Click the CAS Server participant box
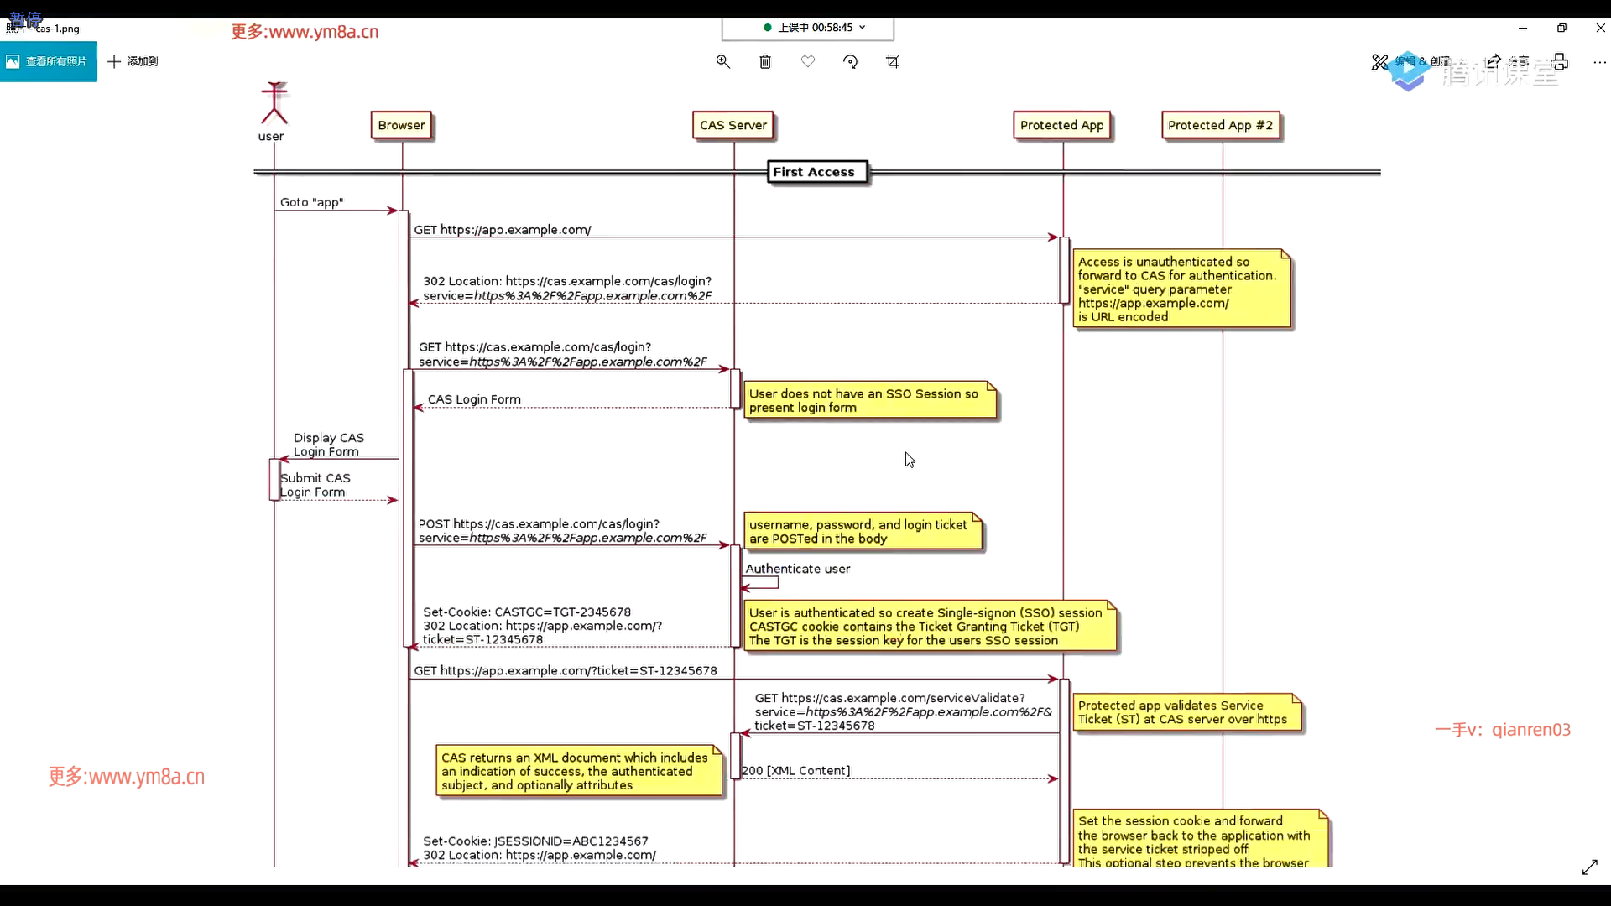 [733, 125]
